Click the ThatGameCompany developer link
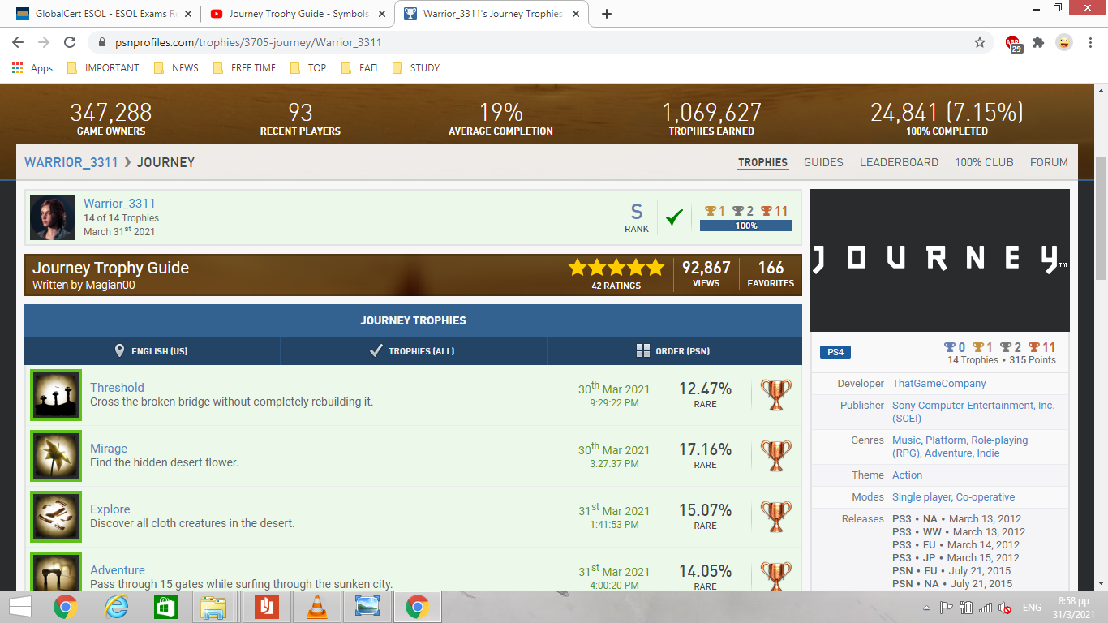 coord(938,384)
